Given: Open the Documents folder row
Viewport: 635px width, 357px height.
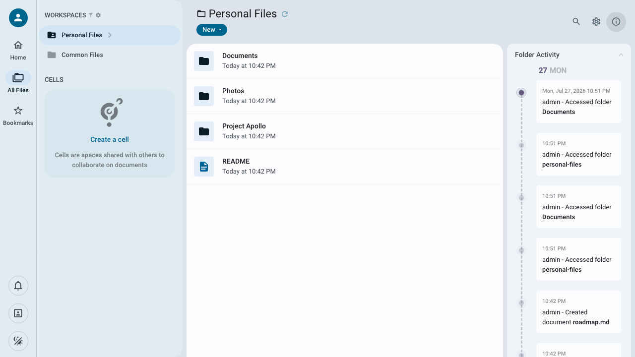Looking at the screenshot, I should pos(345,61).
